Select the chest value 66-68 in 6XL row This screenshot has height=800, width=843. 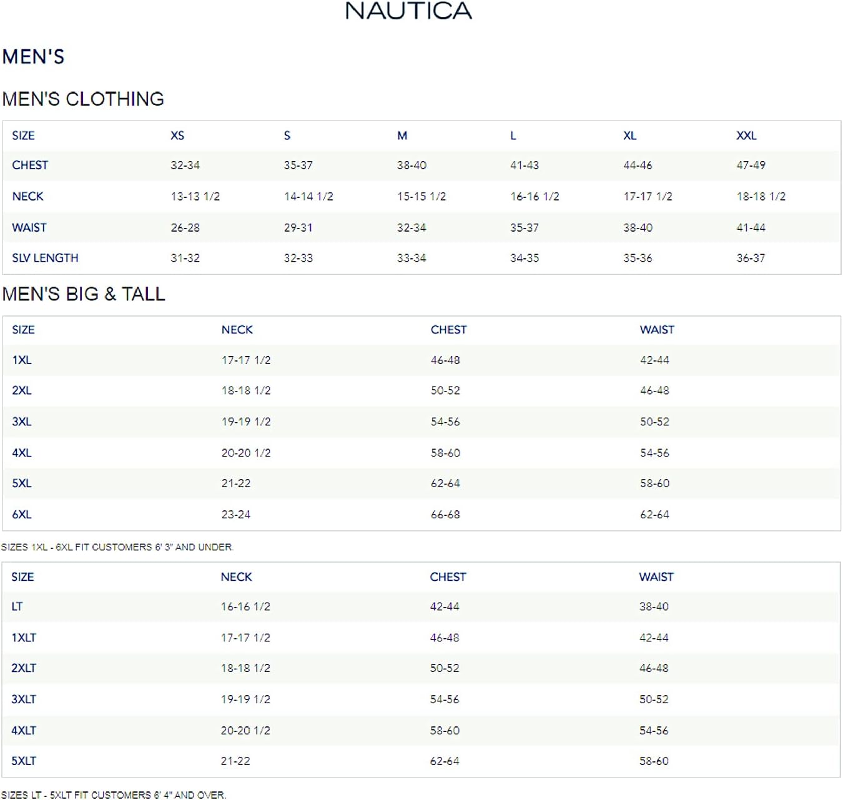coord(445,515)
